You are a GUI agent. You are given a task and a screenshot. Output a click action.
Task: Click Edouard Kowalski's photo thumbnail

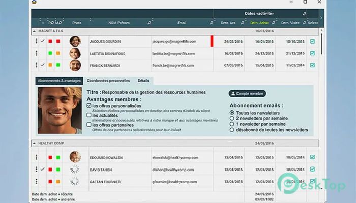pyautogui.click(x=75, y=157)
